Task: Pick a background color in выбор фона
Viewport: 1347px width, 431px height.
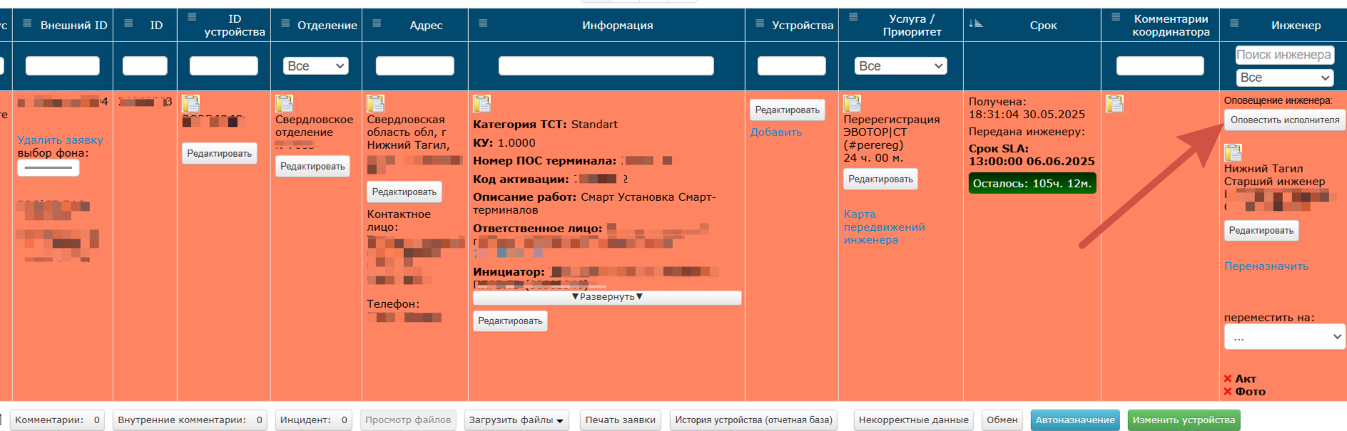Action: point(48,168)
